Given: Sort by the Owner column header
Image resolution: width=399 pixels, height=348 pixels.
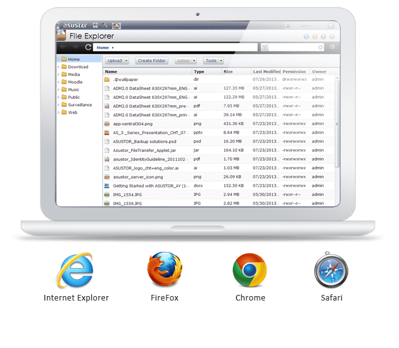Looking at the screenshot, I should coord(322,71).
